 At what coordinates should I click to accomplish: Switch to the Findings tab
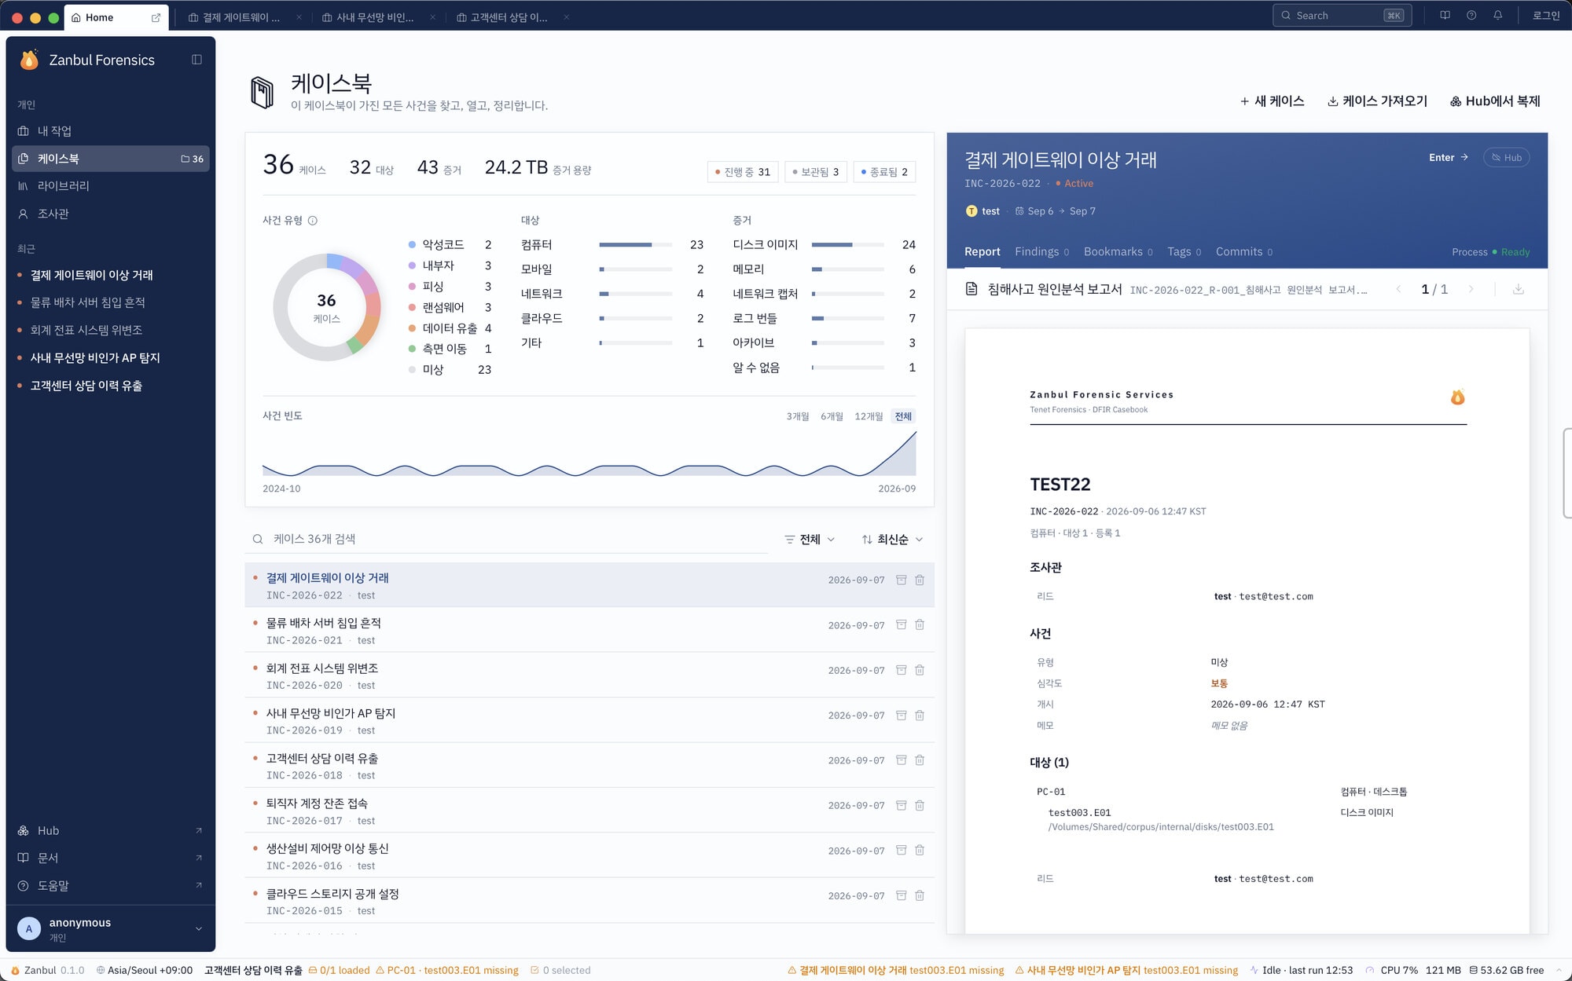click(1041, 252)
